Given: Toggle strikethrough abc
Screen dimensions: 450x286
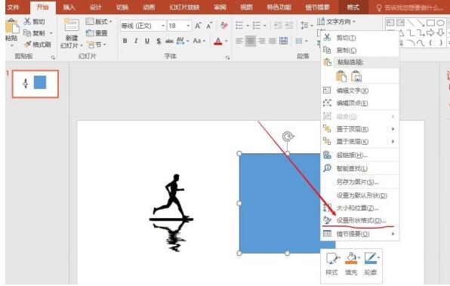Looking at the screenshot, I should [169, 41].
